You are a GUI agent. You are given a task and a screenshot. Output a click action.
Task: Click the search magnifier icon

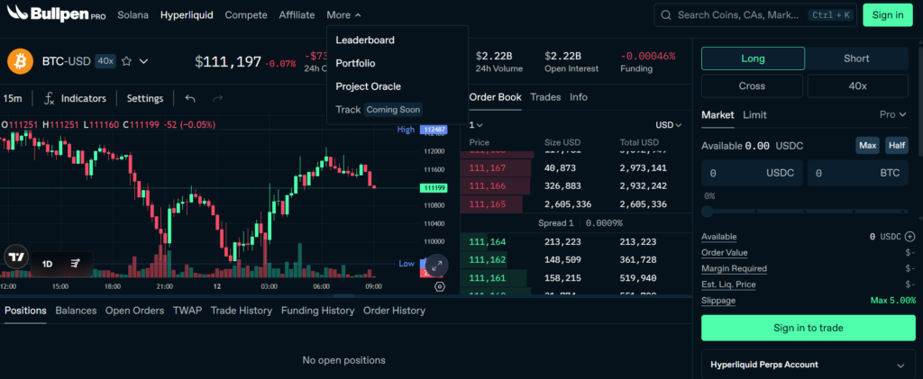(x=666, y=15)
